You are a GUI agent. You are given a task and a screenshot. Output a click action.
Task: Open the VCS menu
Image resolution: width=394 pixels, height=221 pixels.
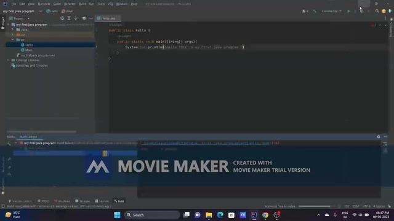110,4
